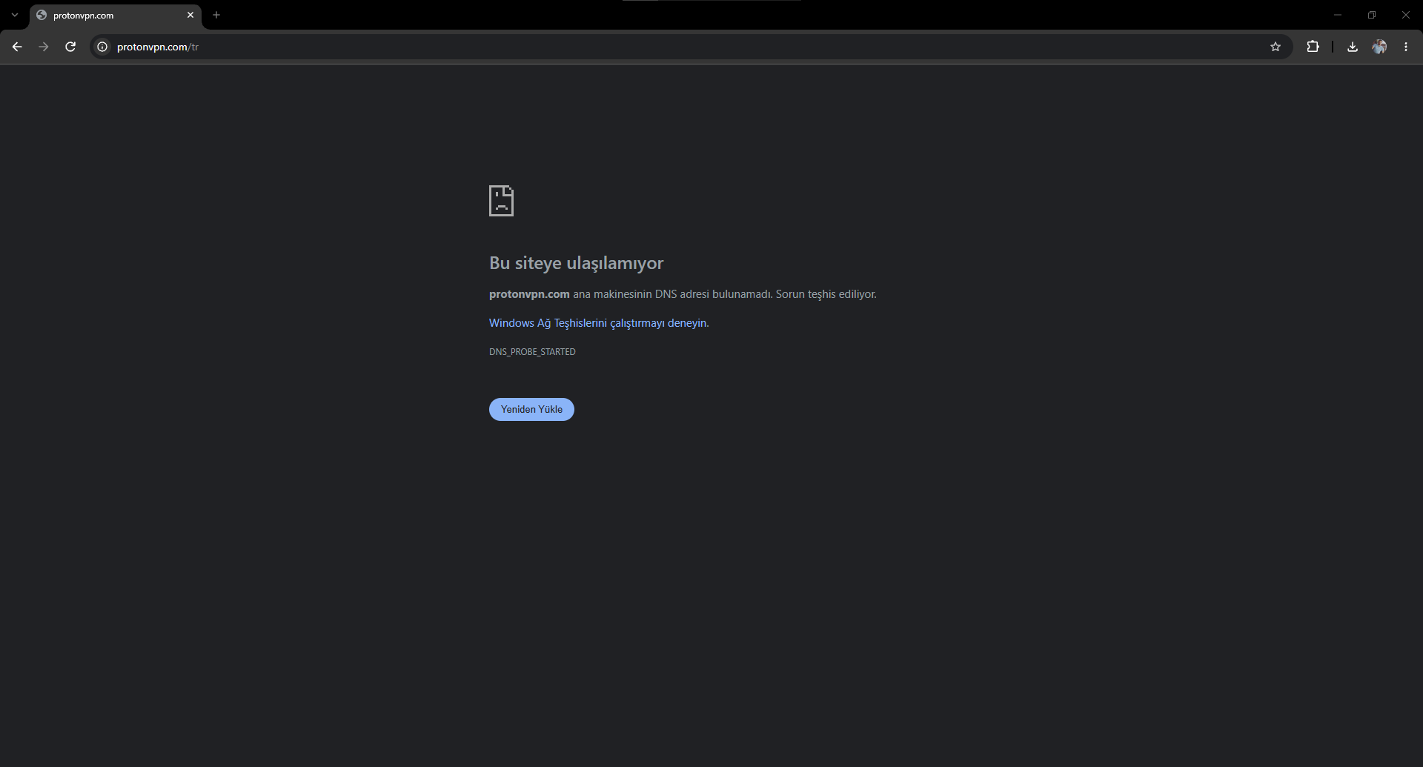1423x767 pixels.
Task: Expand the tab search dropdown arrow
Action: point(15,15)
